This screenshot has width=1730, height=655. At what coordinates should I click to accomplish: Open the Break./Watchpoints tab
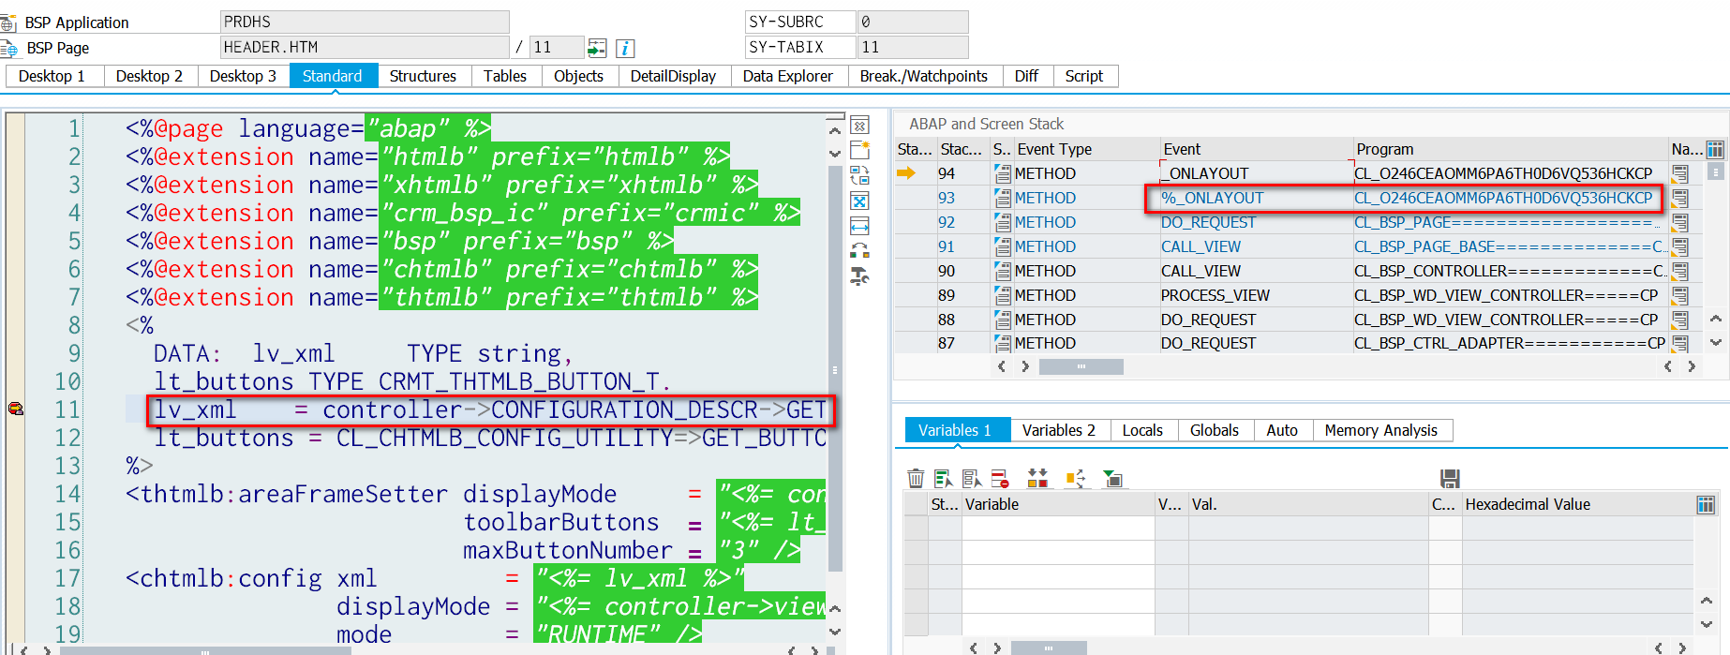point(924,76)
